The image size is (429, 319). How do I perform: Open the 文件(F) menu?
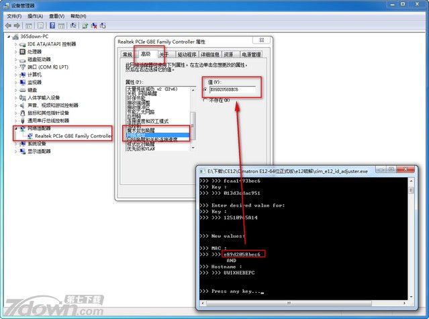click(14, 16)
